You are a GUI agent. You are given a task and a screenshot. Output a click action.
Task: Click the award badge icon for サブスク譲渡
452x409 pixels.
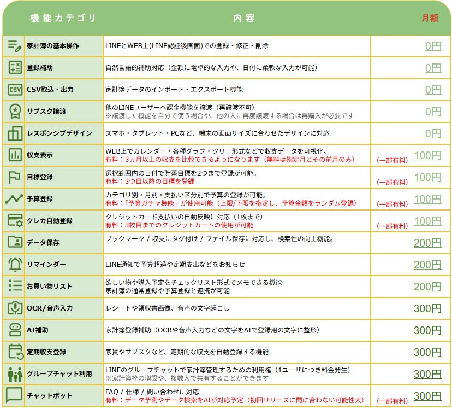tap(14, 112)
